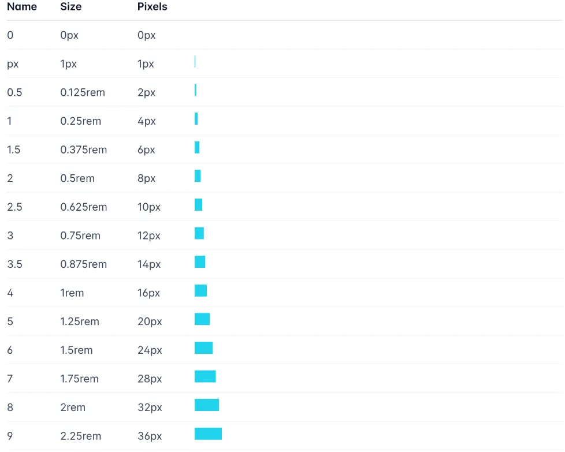The width and height of the screenshot is (565, 452).
Task: Click the 0.125rem size cell
Action: pyautogui.click(x=83, y=92)
